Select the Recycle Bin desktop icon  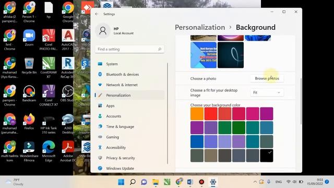coord(29,66)
